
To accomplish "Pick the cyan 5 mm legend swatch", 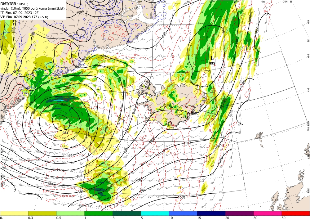I will [155, 213].
